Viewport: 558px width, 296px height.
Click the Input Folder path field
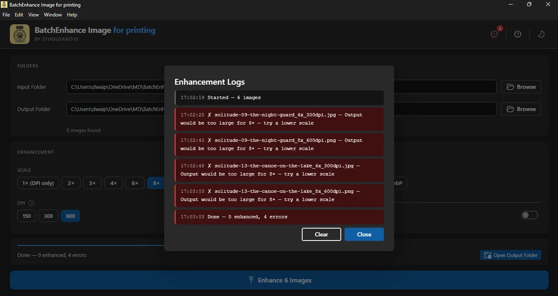pyautogui.click(x=281, y=87)
